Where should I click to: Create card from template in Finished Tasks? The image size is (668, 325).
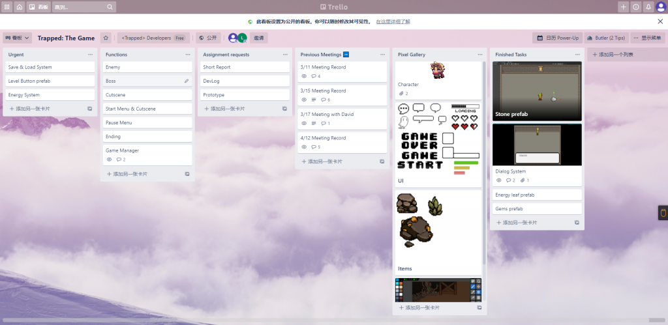(577, 223)
